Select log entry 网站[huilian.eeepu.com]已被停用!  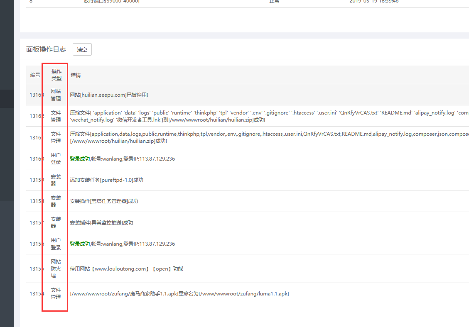[x=109, y=95]
